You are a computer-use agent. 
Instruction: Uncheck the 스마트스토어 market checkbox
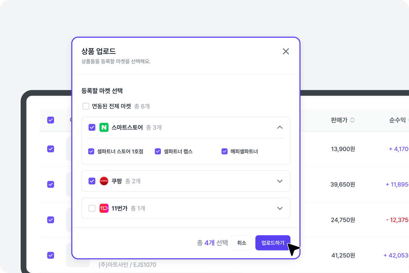pos(92,127)
